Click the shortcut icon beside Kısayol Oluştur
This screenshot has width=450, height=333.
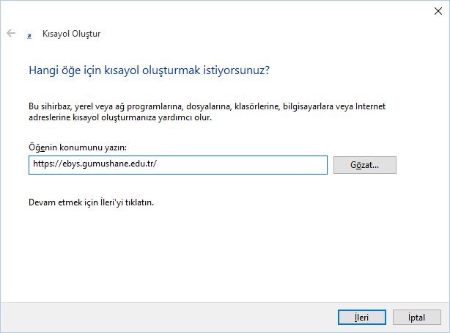(29, 34)
